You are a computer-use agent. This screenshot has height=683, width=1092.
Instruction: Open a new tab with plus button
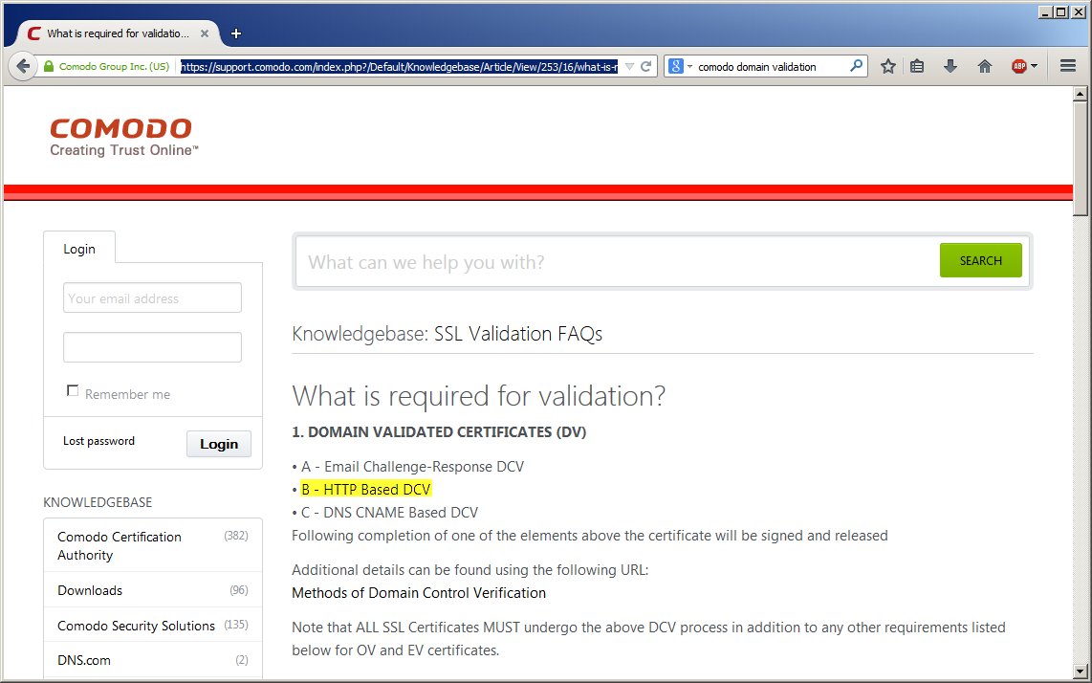click(x=236, y=33)
